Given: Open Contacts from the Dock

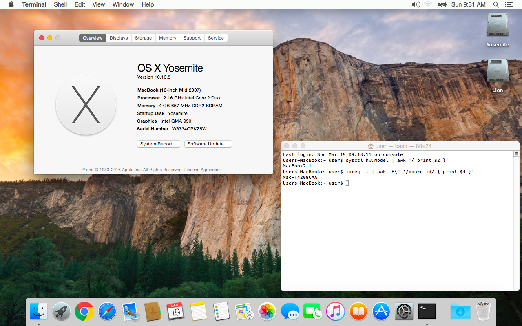Looking at the screenshot, I should pyautogui.click(x=153, y=312).
